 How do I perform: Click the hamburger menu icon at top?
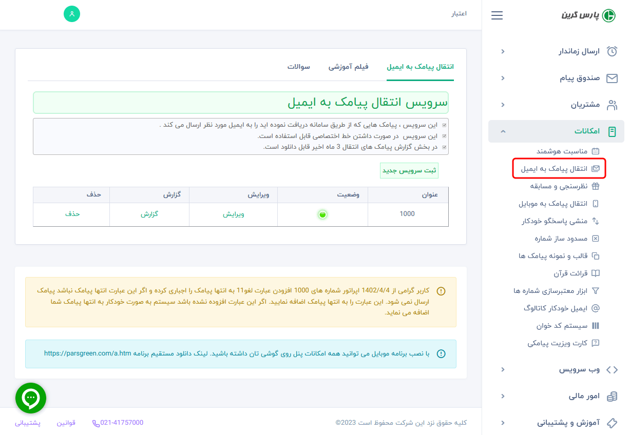pos(497,15)
